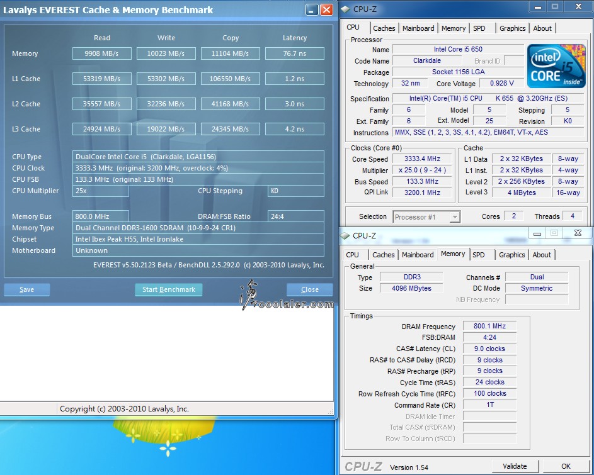
Task: Click the Package value Socket 1156 LGA
Action: point(458,72)
